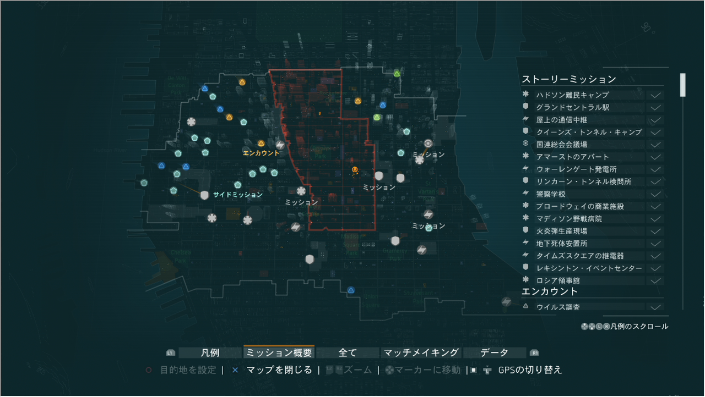This screenshot has height=397, width=705.
Task: Click the medical icon beside ハドソン難民キャンプ
Action: [525, 95]
